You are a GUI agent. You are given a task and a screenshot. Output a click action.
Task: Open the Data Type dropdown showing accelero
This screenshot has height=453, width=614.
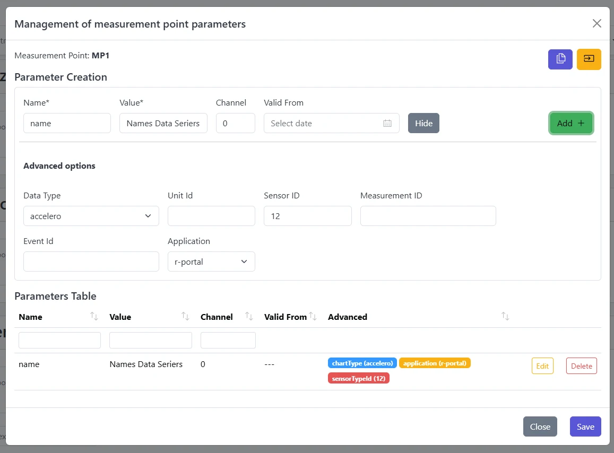(90, 216)
